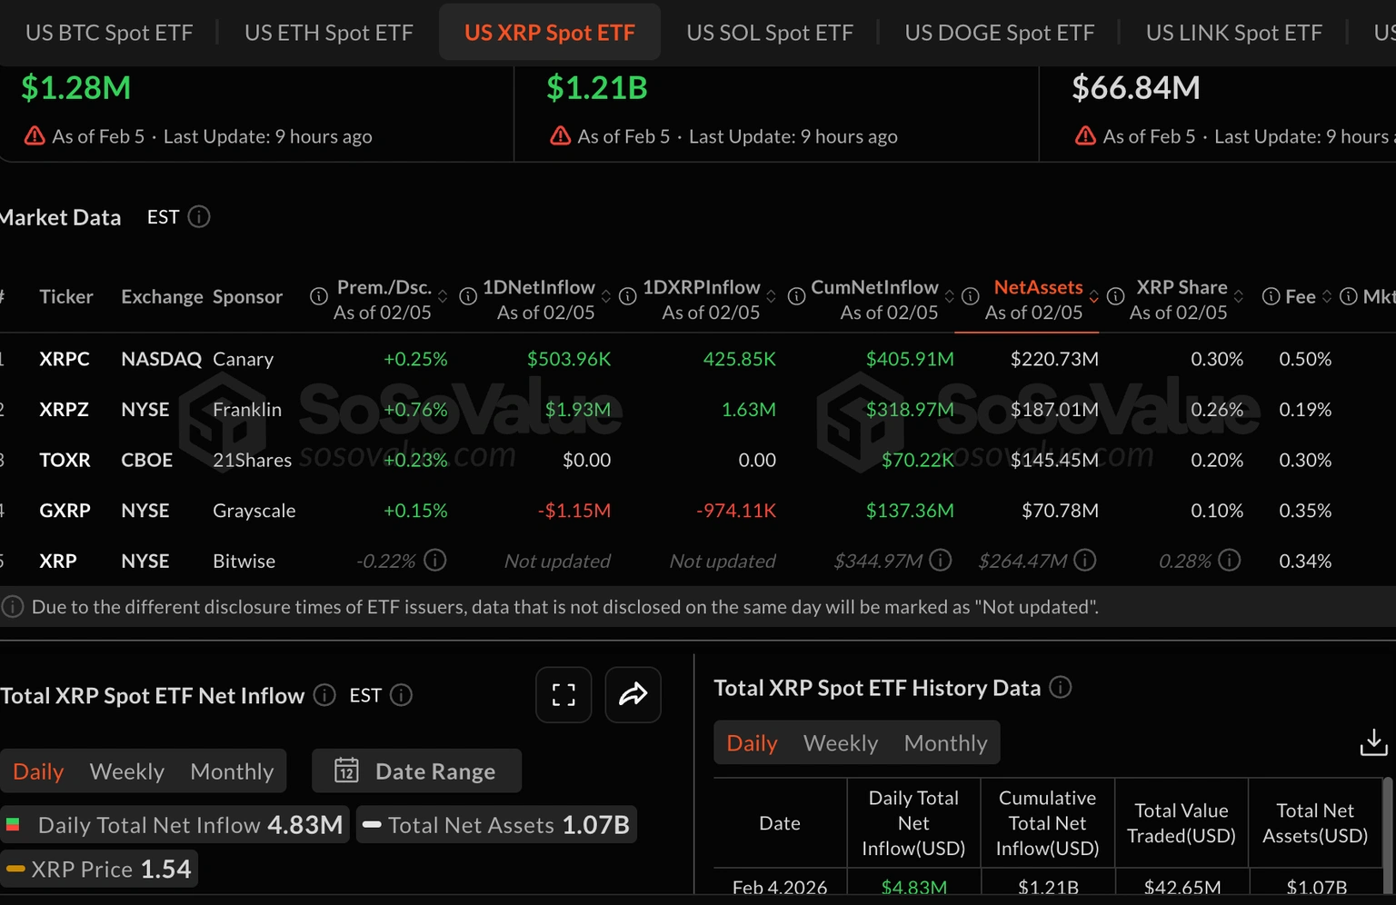Viewport: 1396px width, 905px height.
Task: Click info icon next to Bitwise NetAssets value
Action: point(1084,561)
